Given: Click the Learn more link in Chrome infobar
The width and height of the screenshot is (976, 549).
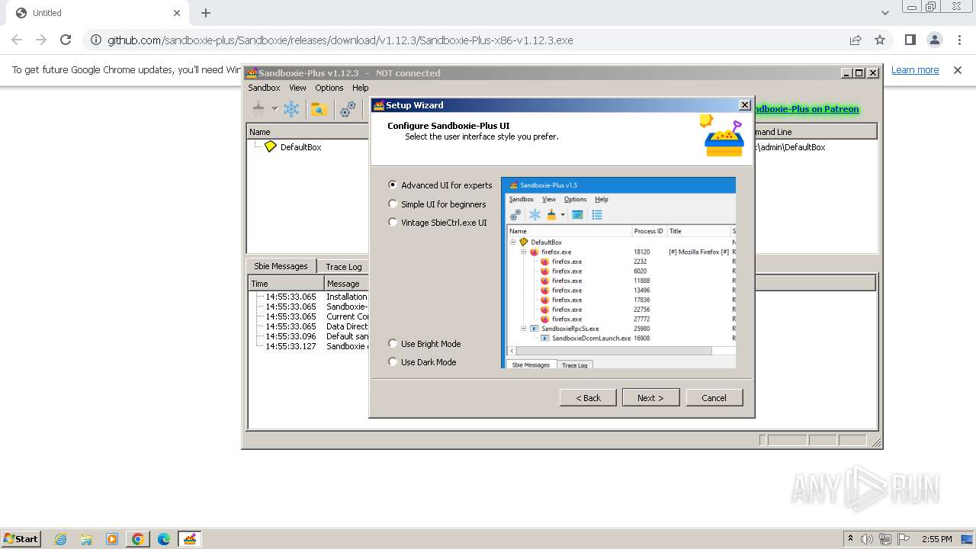Looking at the screenshot, I should point(915,69).
